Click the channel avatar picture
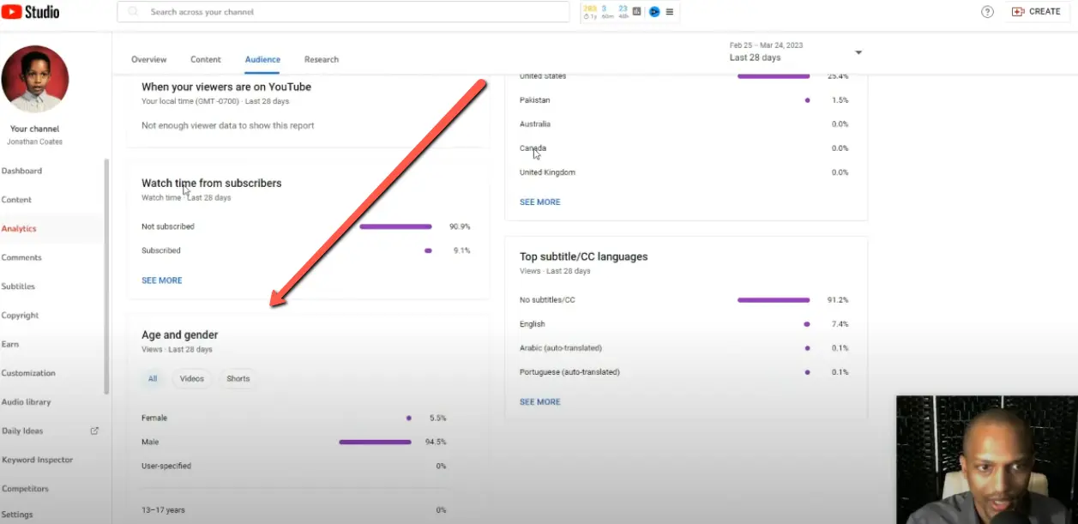Viewport: 1078px width, 524px height. point(35,78)
